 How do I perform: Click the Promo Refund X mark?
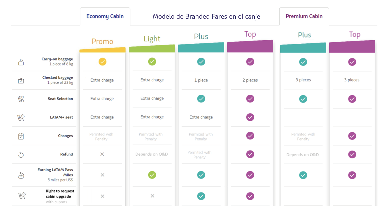pyautogui.click(x=102, y=154)
